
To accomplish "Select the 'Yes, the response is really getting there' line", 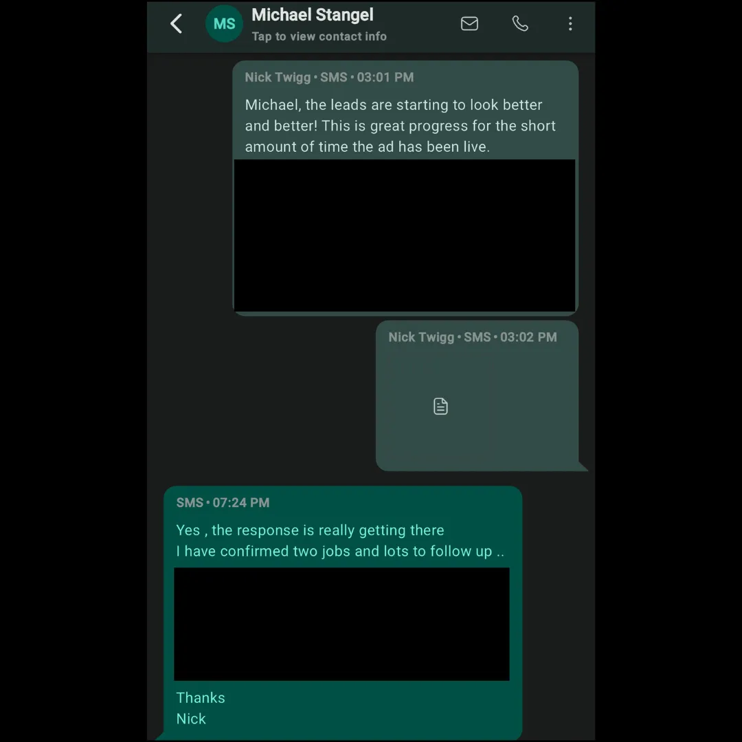I will (x=310, y=530).
